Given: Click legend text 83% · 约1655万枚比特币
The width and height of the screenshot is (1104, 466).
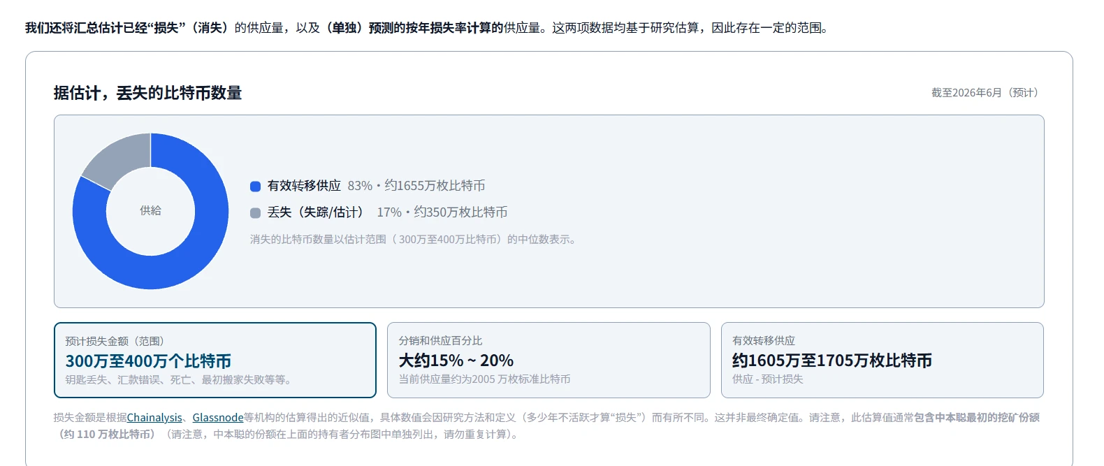Looking at the screenshot, I should 416,186.
